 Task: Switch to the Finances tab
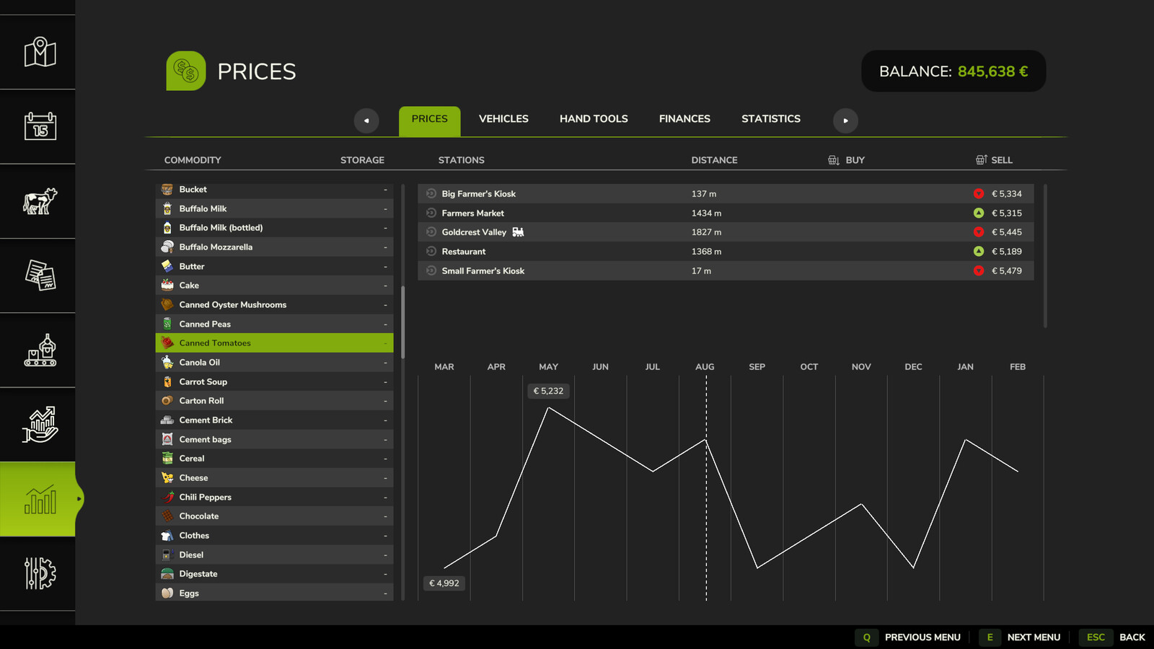pos(684,119)
